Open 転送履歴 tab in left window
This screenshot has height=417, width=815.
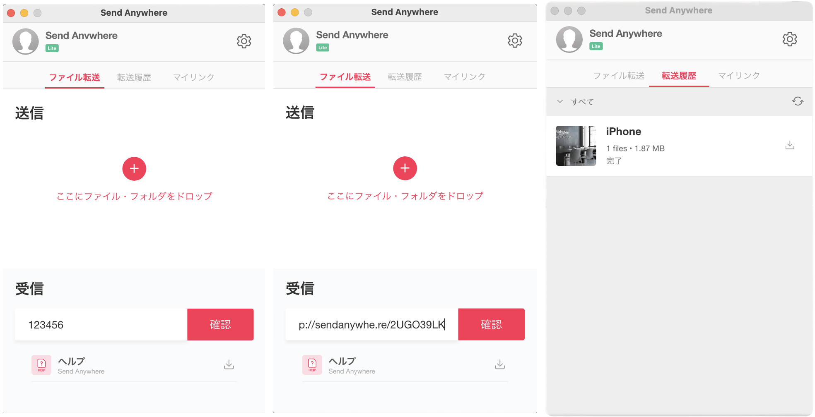(134, 78)
